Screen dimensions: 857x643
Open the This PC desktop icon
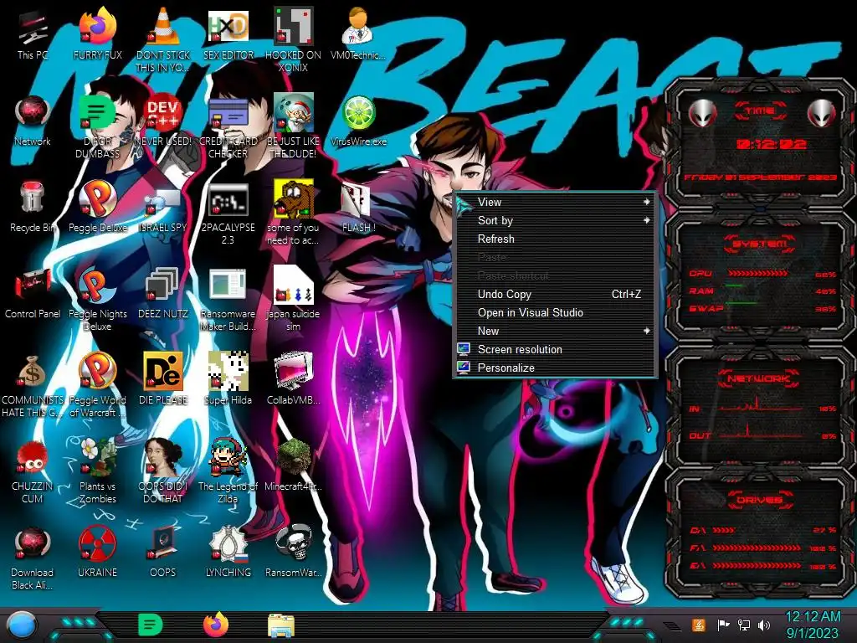pos(33,33)
